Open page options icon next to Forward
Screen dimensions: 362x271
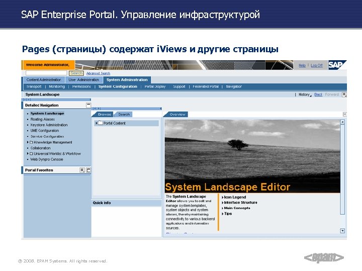pos(344,94)
